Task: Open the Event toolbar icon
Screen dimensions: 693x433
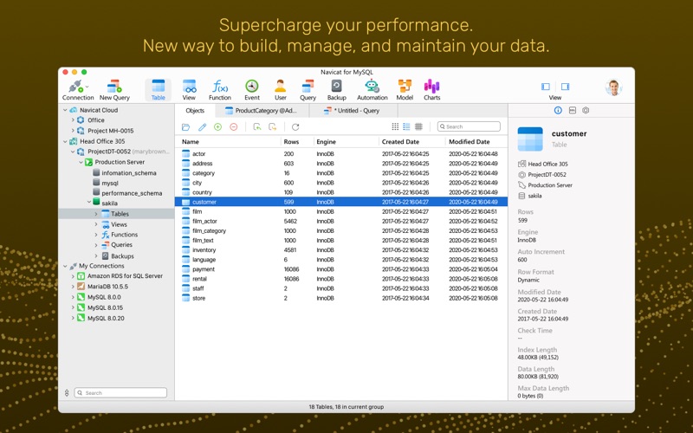Action: click(252, 90)
